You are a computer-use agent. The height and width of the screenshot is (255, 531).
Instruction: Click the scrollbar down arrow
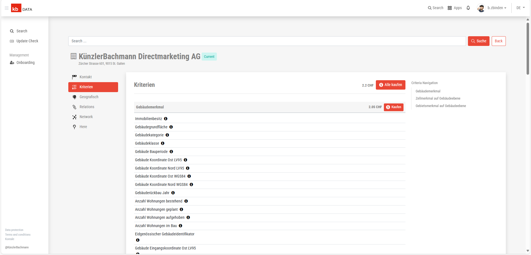pos(528,251)
